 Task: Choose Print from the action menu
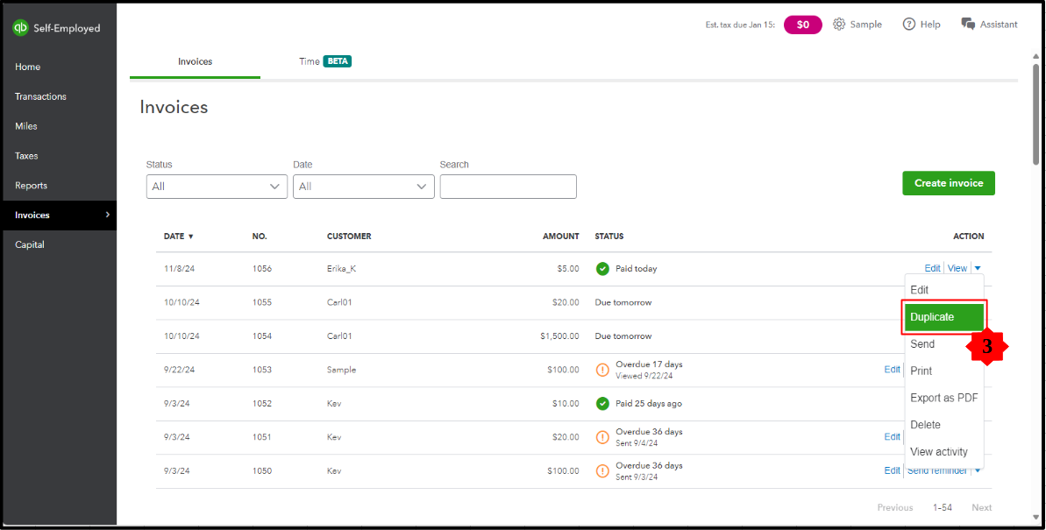pyautogui.click(x=943, y=371)
